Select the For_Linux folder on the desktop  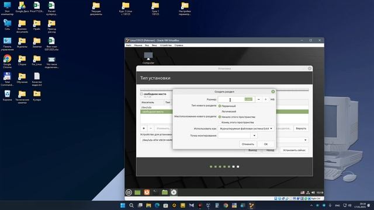(37, 61)
